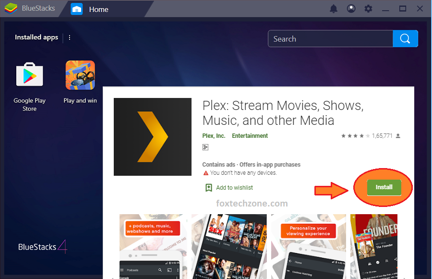
Task: Click the Add to wishlist bookmark icon
Action: point(209,188)
